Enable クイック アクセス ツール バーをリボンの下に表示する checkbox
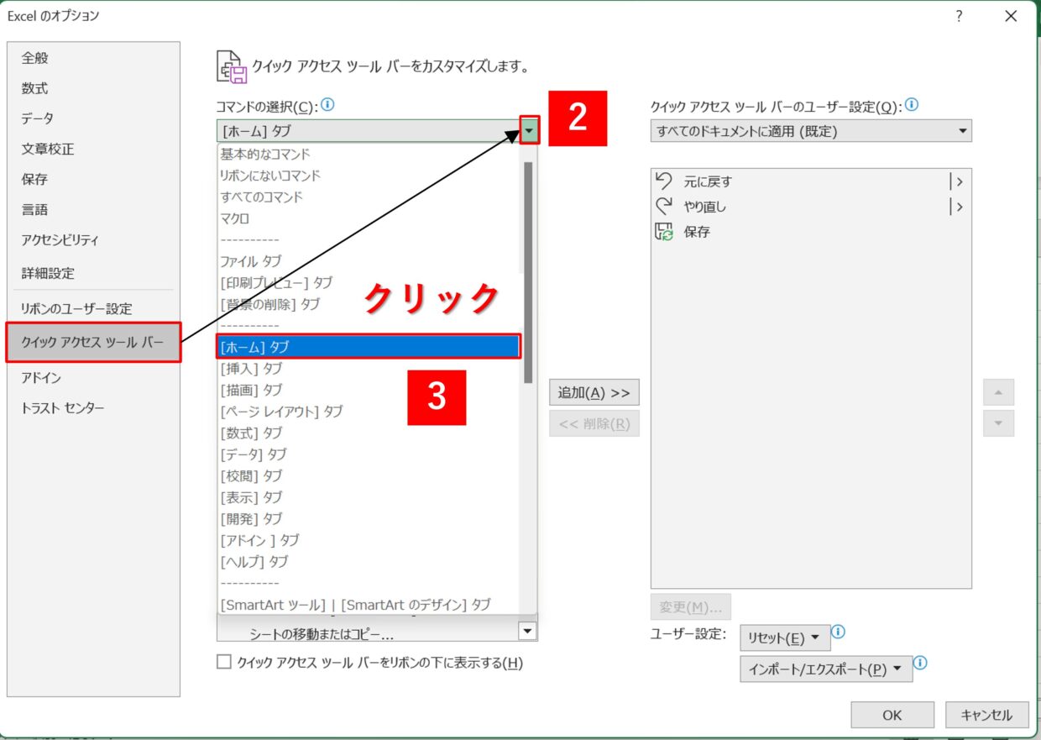 tap(224, 662)
